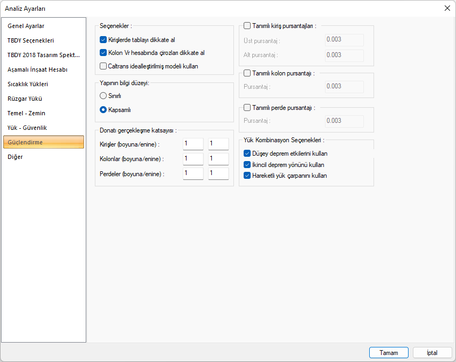The image size is (456, 362).
Task: Switch to TBDY Seçenekleri page
Action: (31, 40)
